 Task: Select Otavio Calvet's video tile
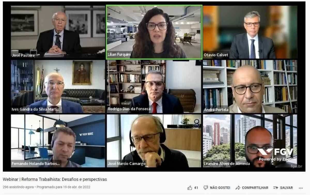tap(250, 32)
